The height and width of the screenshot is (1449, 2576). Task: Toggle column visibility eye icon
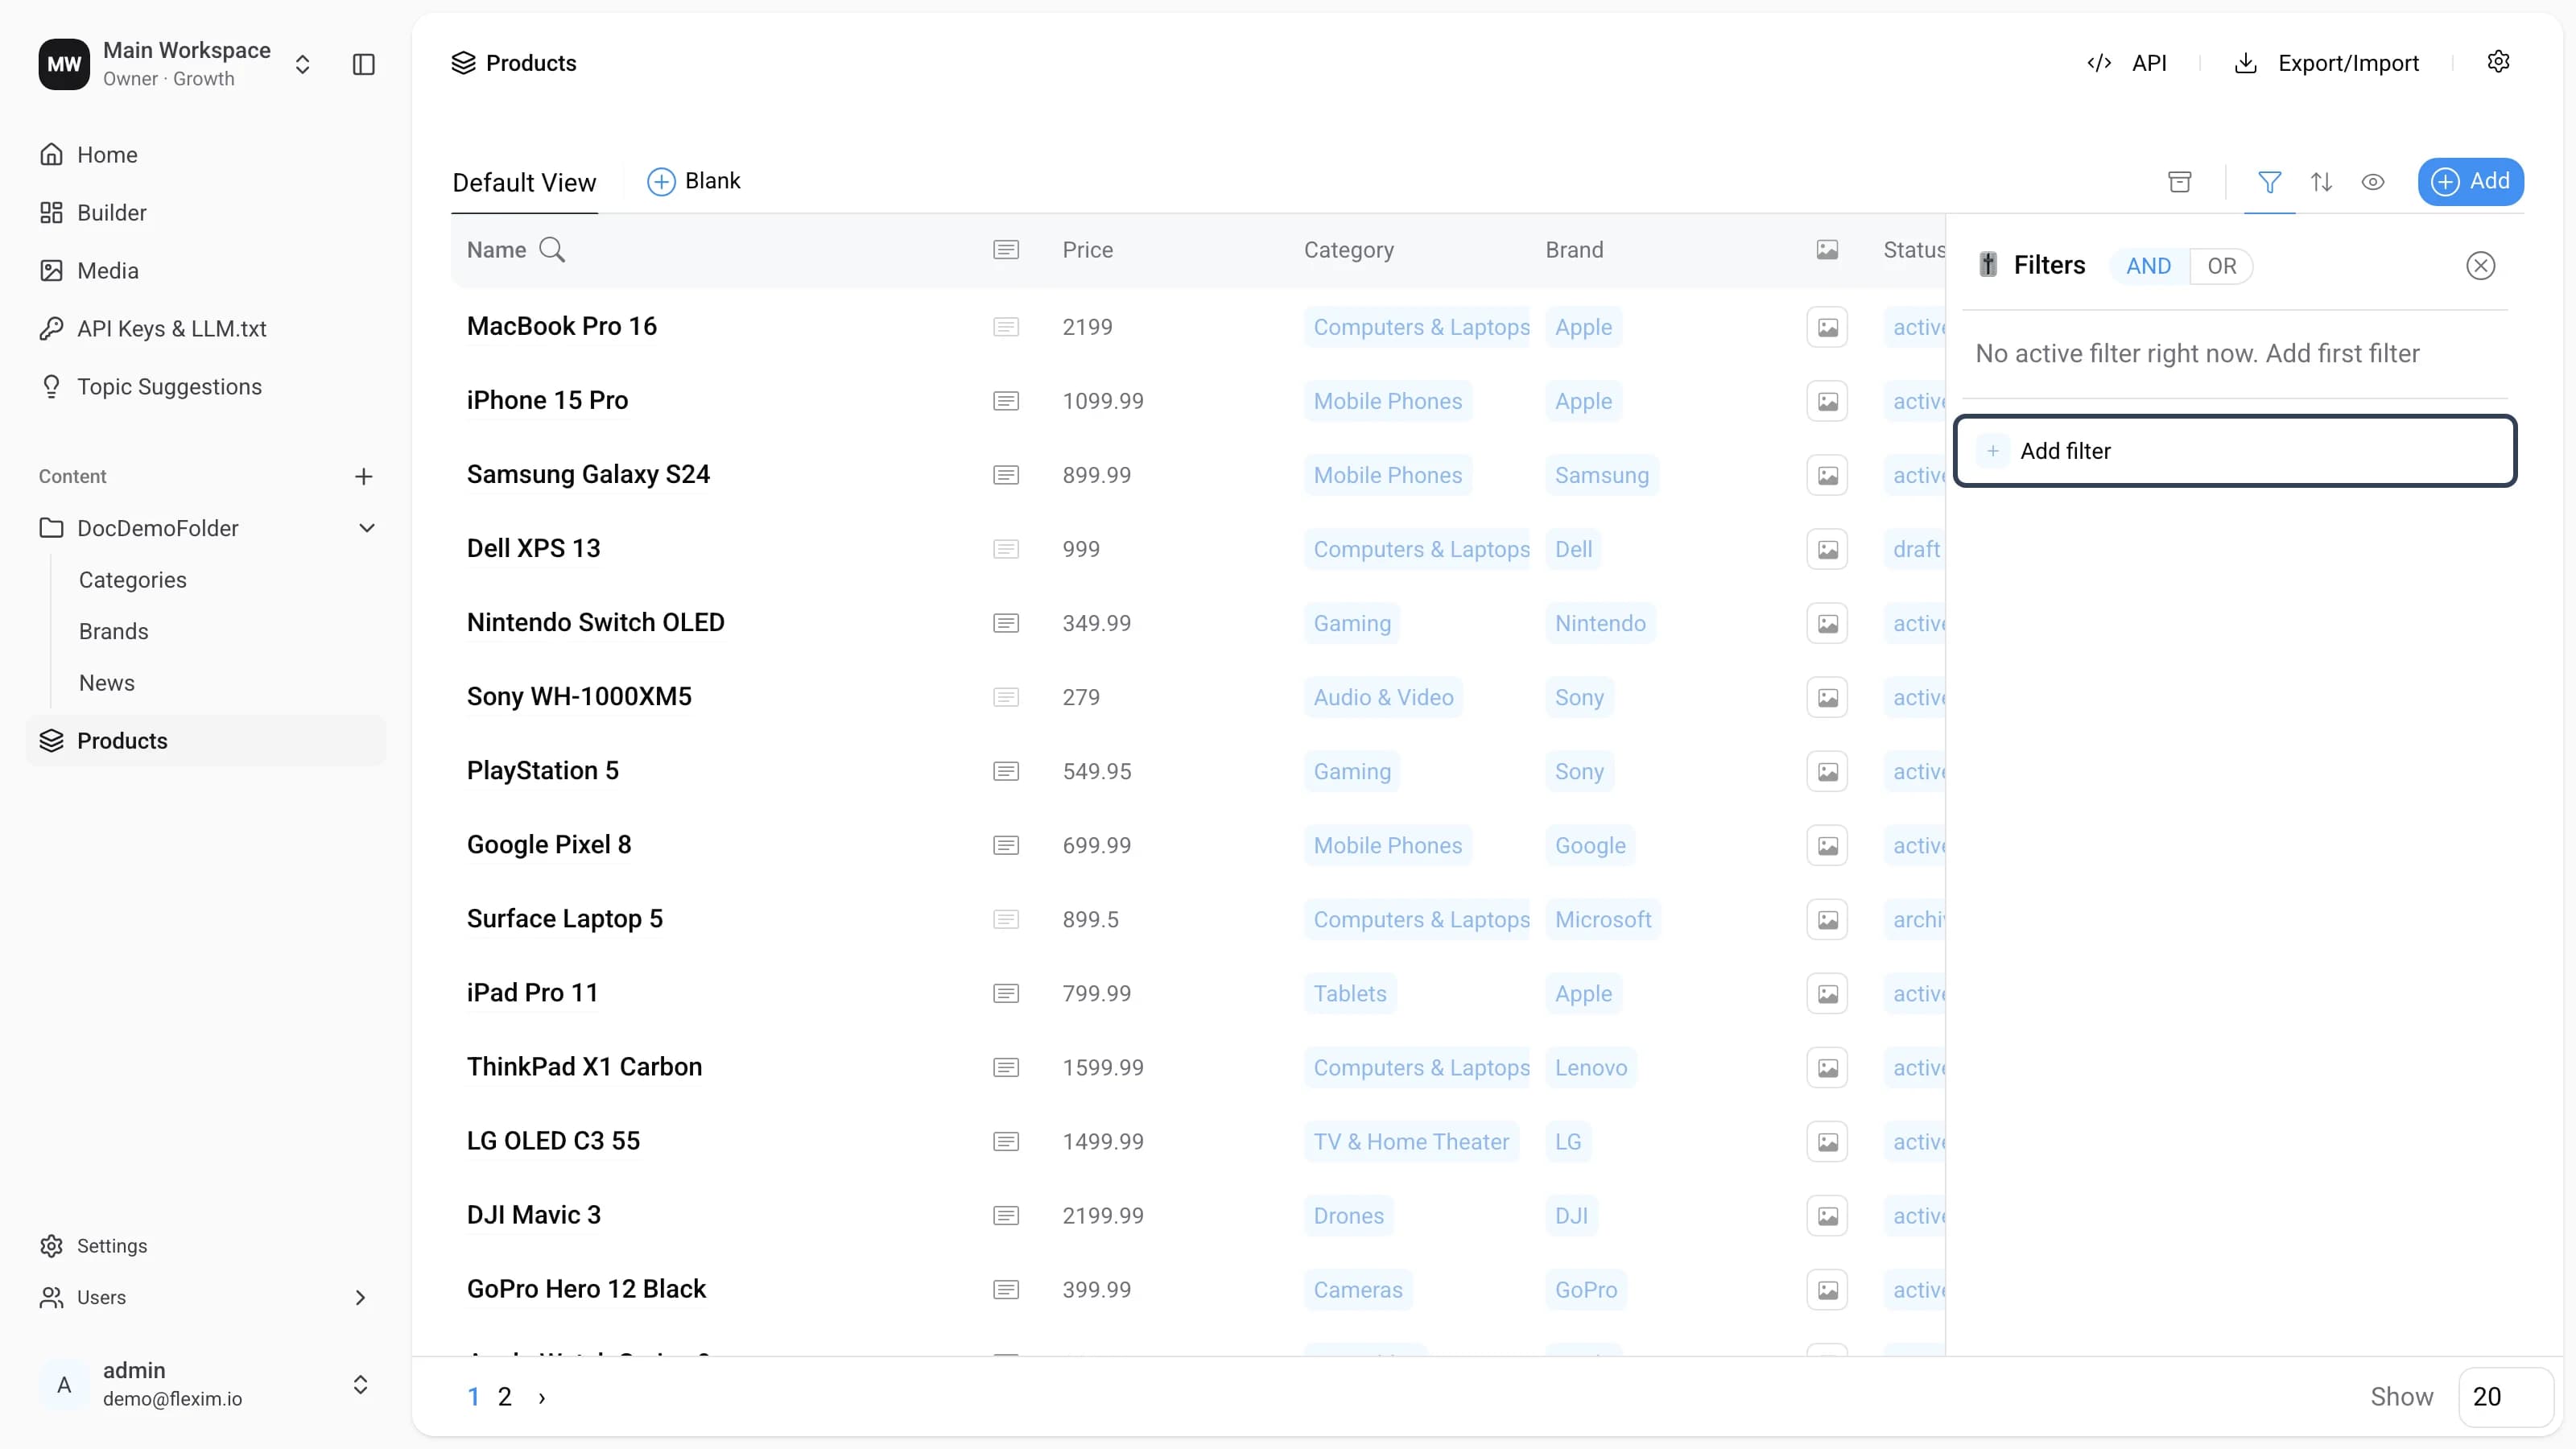click(2373, 182)
